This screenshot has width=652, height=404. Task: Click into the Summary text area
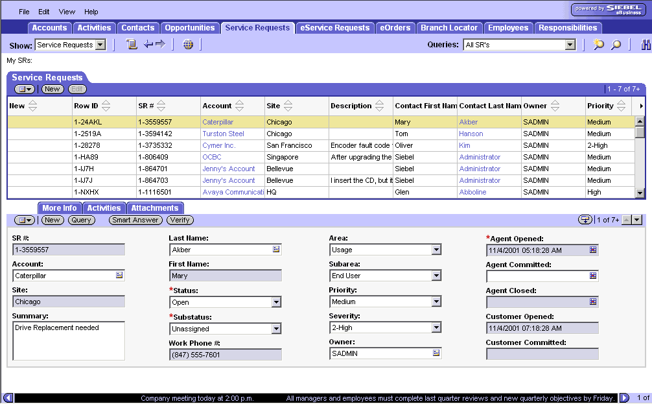[69, 340]
